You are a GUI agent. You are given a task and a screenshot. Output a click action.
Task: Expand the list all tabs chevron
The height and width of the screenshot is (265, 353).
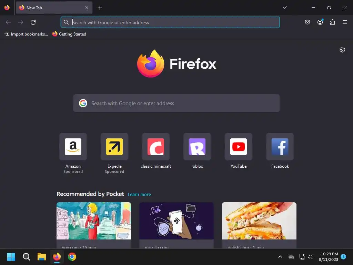point(284,8)
